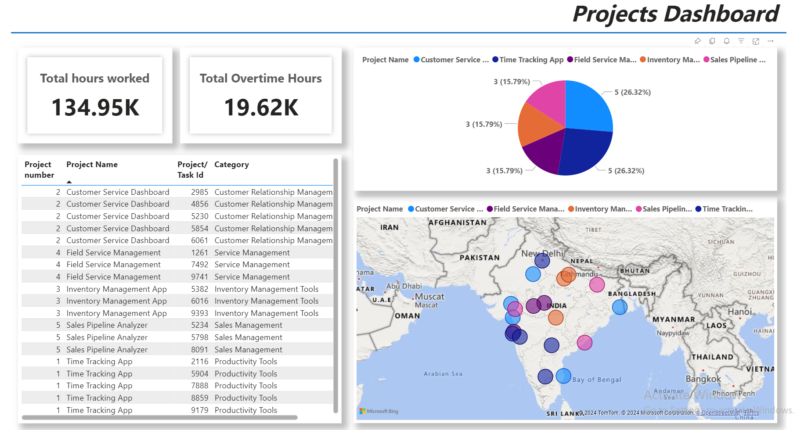This screenshot has width=797, height=430.
Task: Set alert with the bell icon
Action: point(727,41)
